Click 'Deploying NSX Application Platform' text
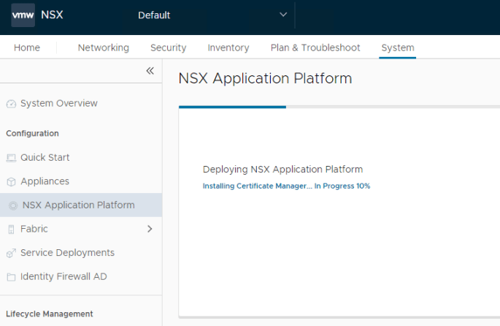This screenshot has width=500, height=326. (x=282, y=170)
